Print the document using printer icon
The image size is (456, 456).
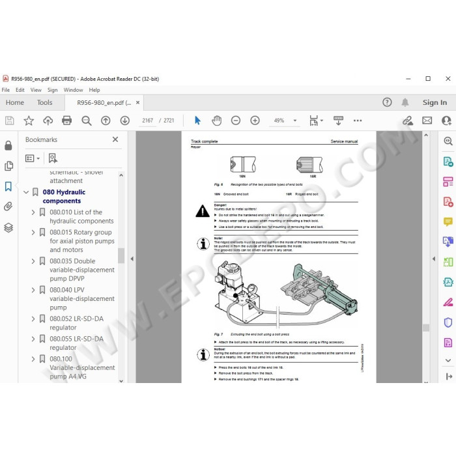[67, 121]
